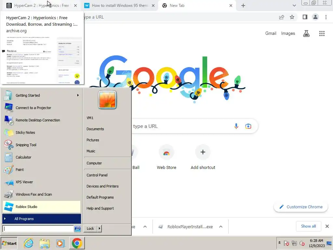Open Chrome profile avatar
This screenshot has width=333, height=250.
(315, 17)
